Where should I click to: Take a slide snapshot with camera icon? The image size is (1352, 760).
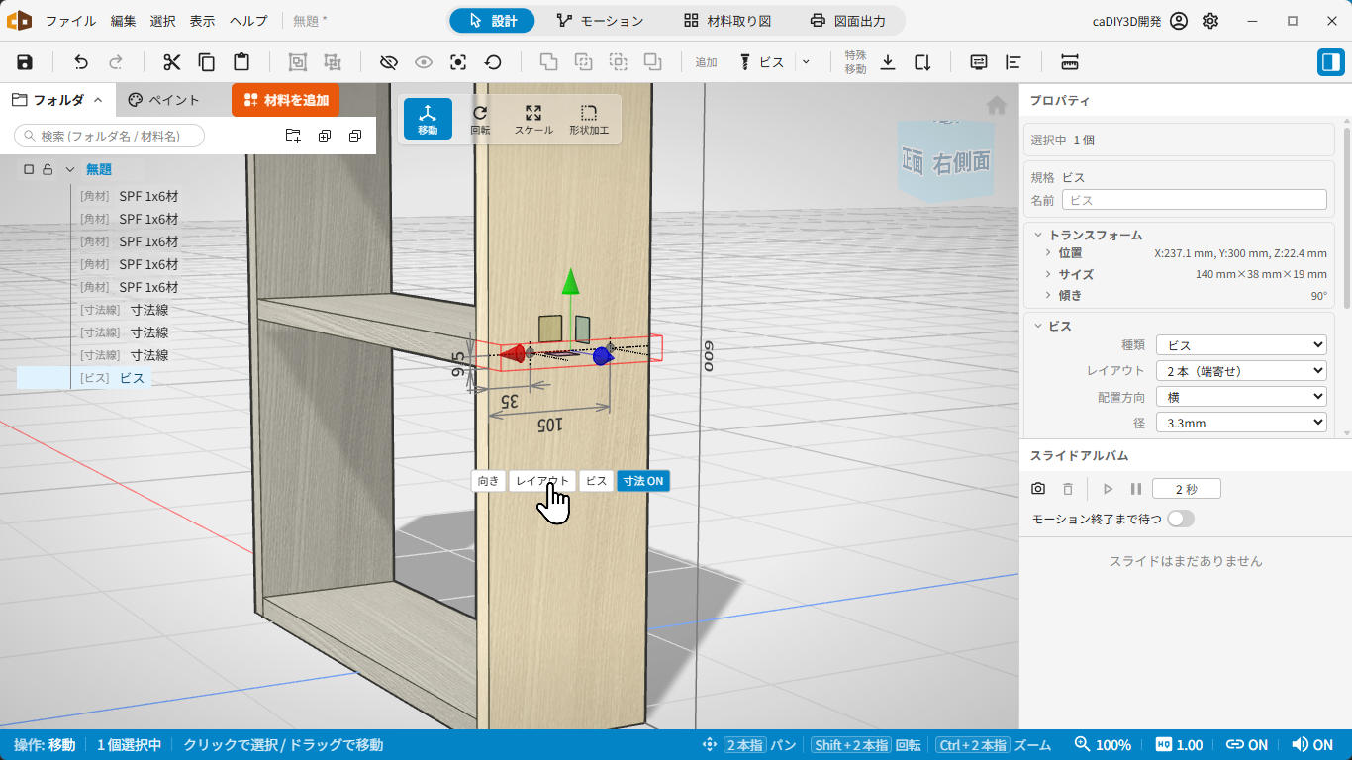pos(1038,489)
